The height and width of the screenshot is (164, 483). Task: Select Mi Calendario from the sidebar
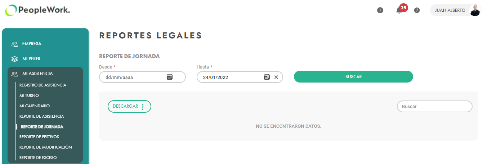(x=35, y=106)
